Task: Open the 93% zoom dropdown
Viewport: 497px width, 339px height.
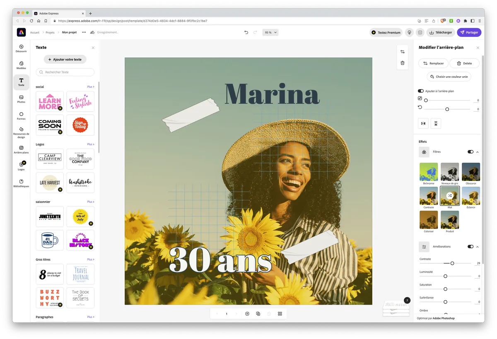Action: click(x=270, y=32)
